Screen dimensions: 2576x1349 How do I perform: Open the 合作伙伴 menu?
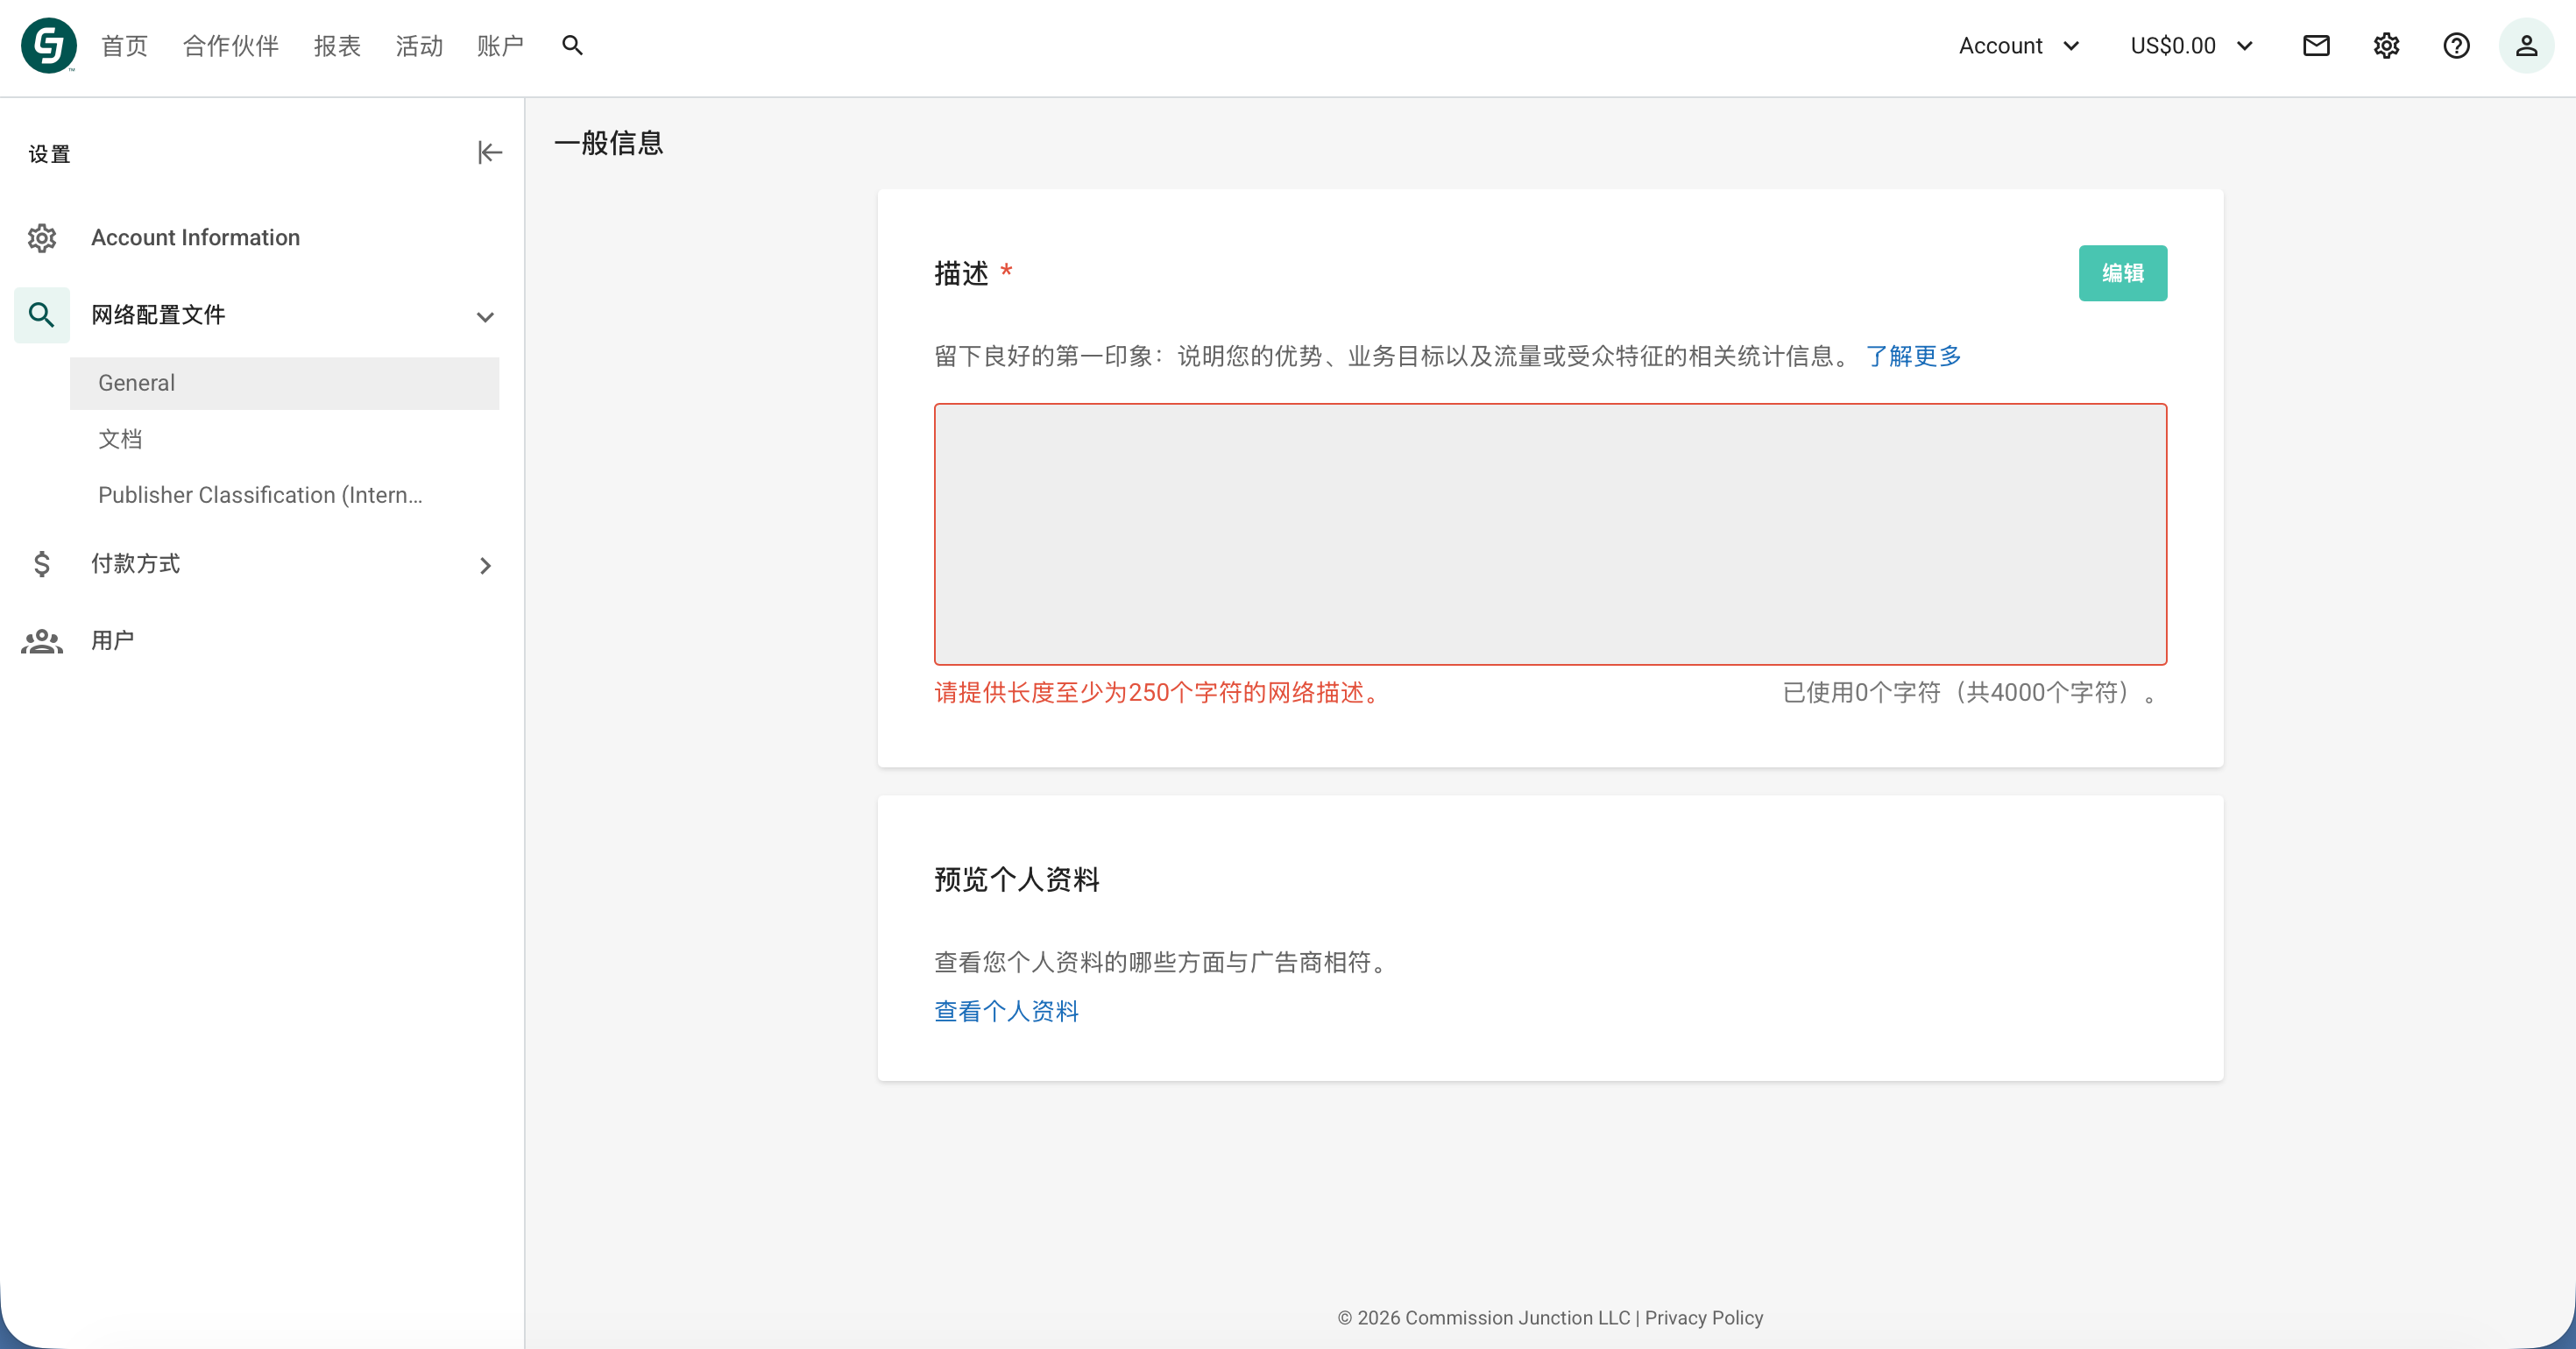click(x=231, y=46)
